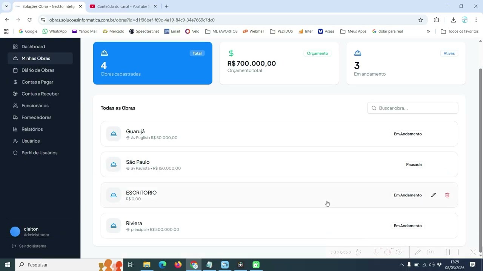
Task: Open the Speedtest.net bookmark
Action: click(144, 31)
